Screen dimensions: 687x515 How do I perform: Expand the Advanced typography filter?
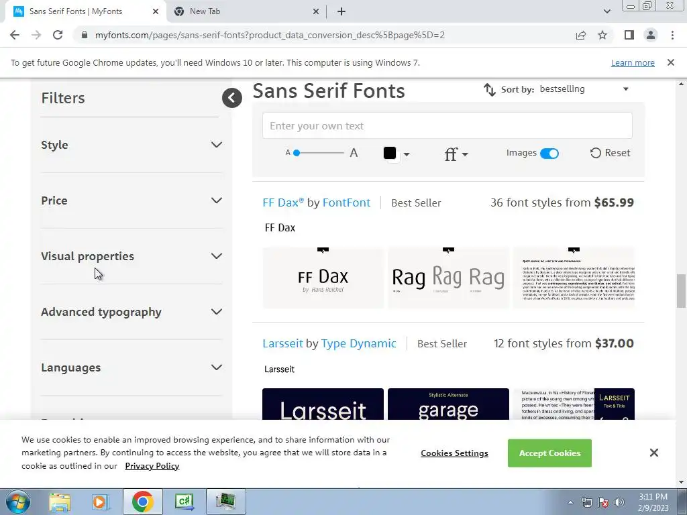131,312
